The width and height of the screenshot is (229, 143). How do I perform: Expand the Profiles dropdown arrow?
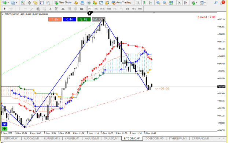[x=16, y=3]
